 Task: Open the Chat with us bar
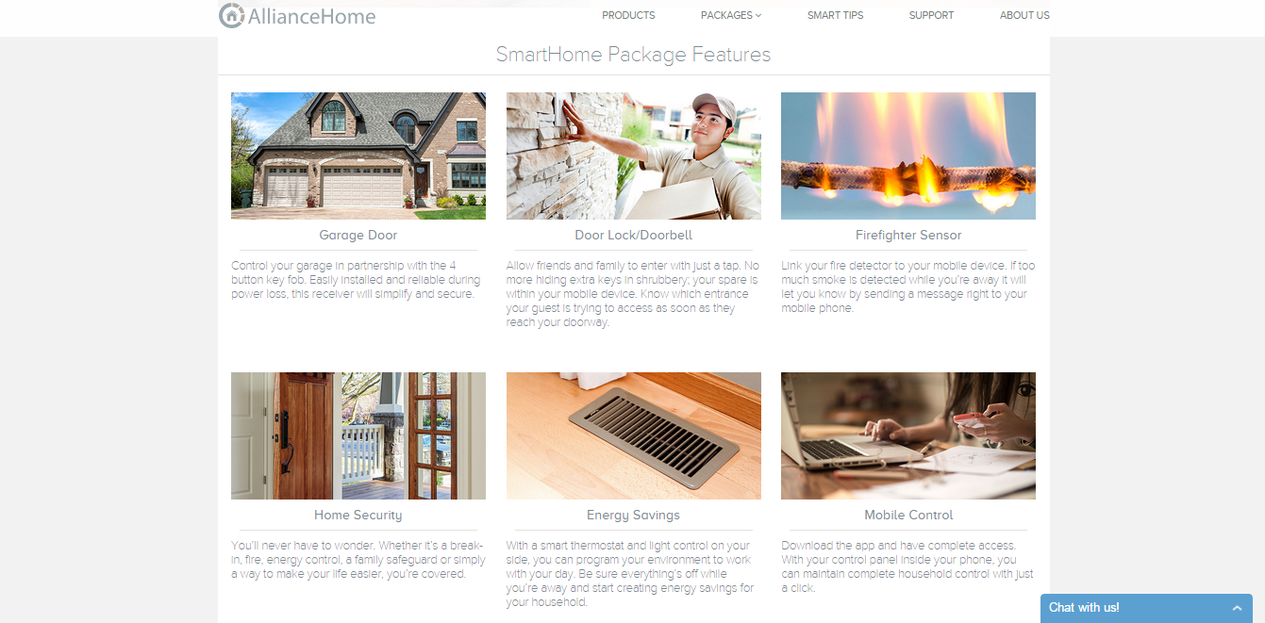point(1146,608)
